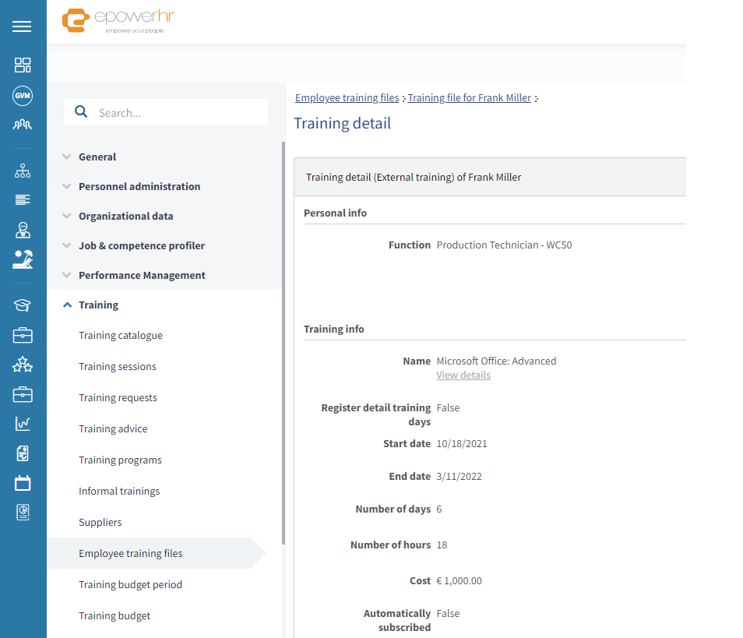
Task: Click end date 3/11/2022 value
Action: coord(459,477)
